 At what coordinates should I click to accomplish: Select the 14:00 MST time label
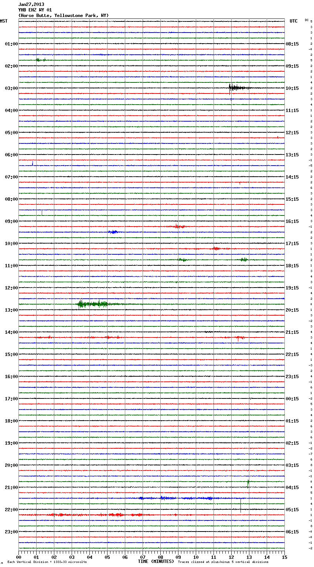(11, 332)
